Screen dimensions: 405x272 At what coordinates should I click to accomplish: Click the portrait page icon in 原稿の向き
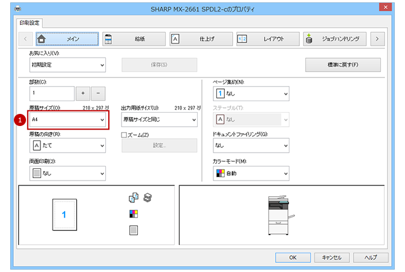pos(37,146)
